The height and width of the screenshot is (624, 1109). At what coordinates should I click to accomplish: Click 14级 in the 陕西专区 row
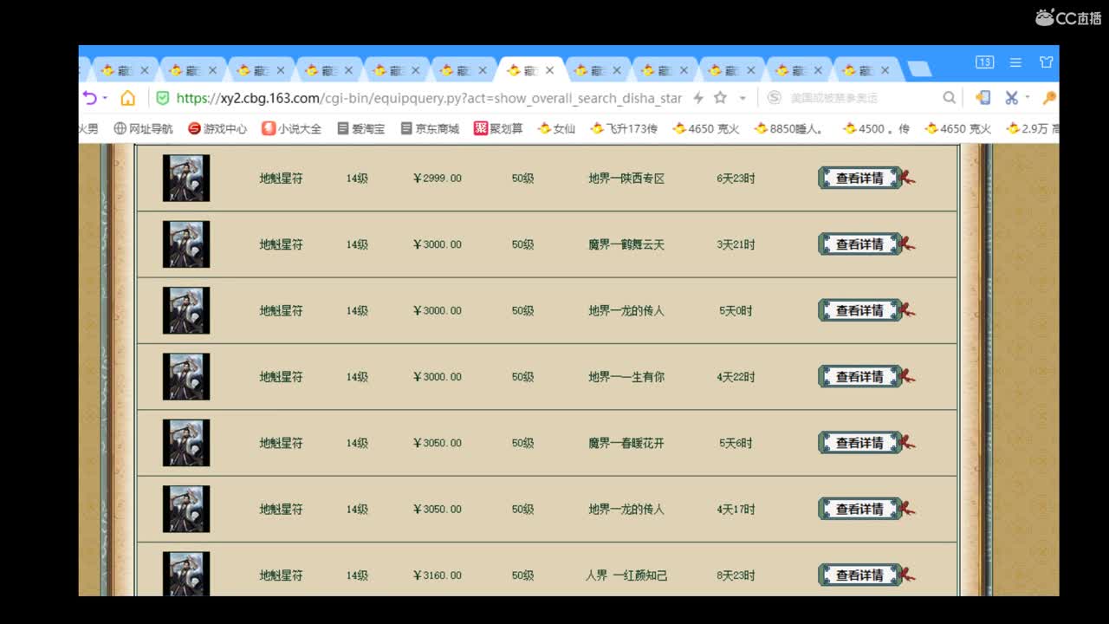[357, 179]
